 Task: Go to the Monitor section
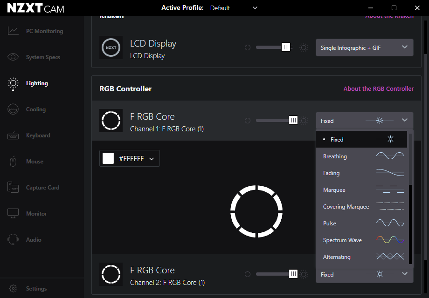(36, 214)
